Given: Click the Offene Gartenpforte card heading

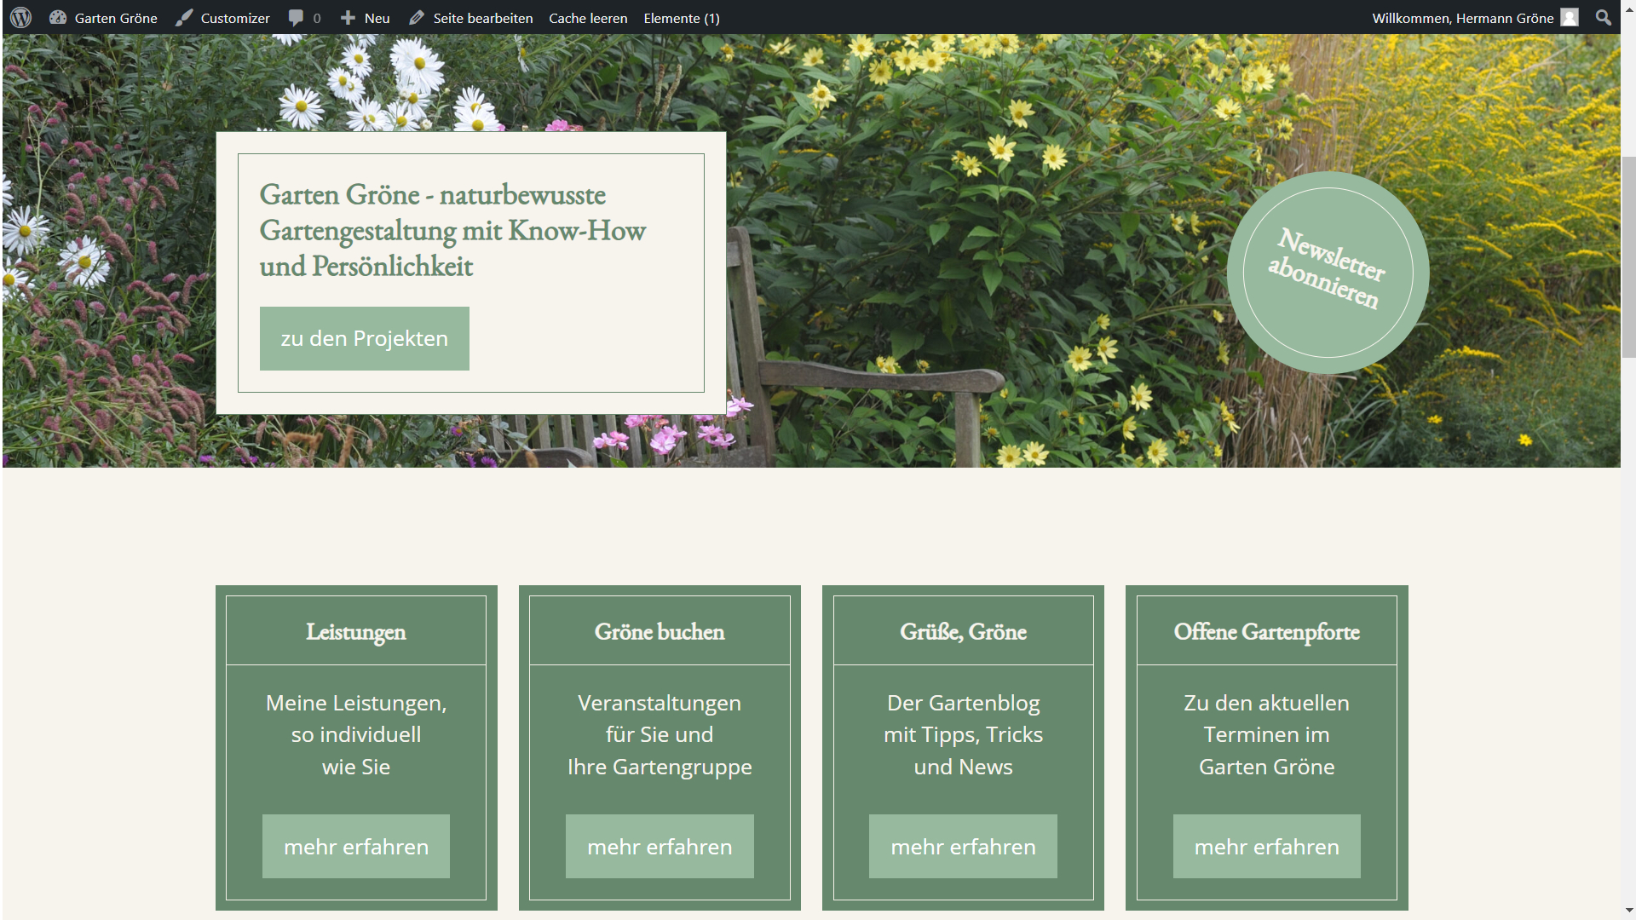Looking at the screenshot, I should click(x=1266, y=632).
